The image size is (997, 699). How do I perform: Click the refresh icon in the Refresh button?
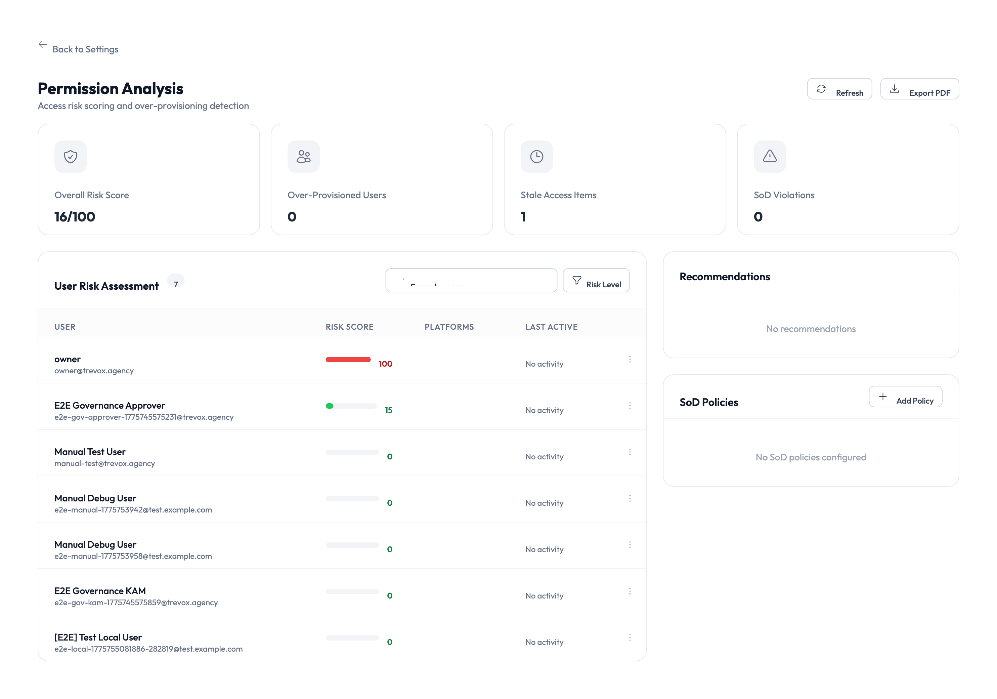(x=821, y=89)
